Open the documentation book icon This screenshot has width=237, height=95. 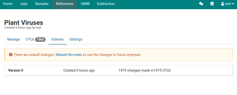(212, 4)
